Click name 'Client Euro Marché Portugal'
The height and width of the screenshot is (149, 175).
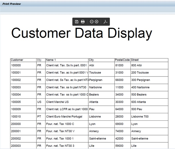click(64, 116)
